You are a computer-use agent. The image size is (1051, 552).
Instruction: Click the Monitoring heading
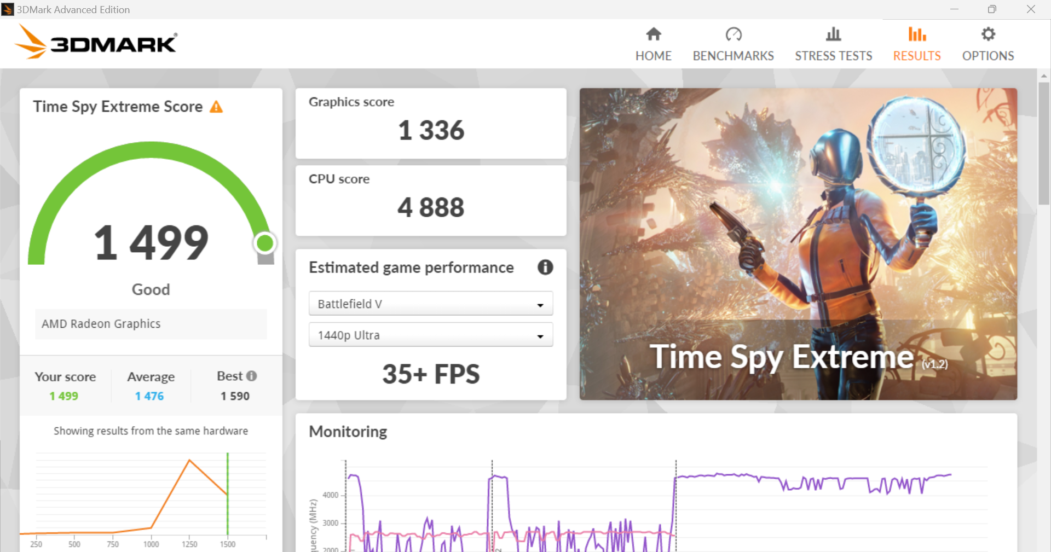coord(348,432)
